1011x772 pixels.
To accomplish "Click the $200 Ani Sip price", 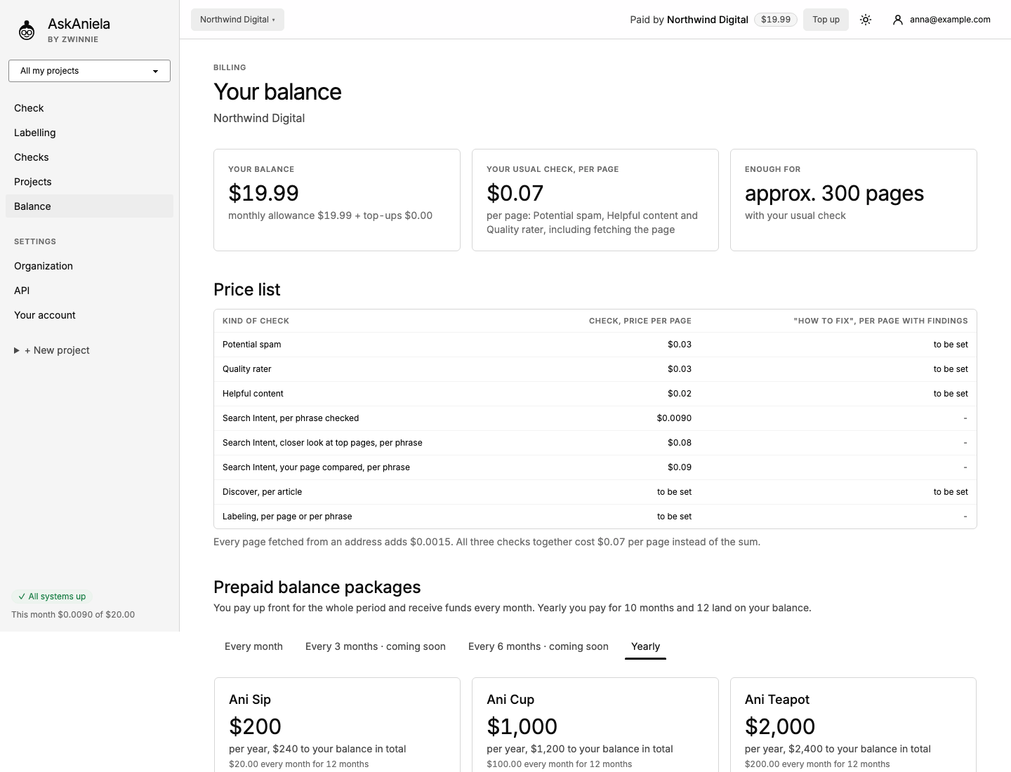I will [x=255, y=726].
